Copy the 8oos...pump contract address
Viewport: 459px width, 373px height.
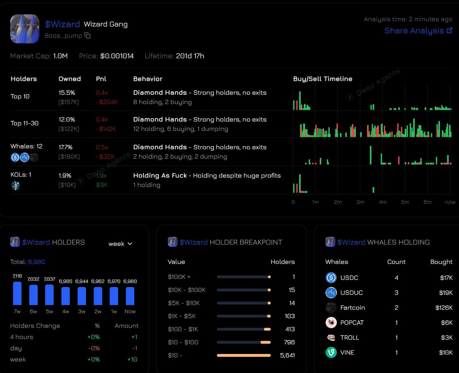point(88,36)
